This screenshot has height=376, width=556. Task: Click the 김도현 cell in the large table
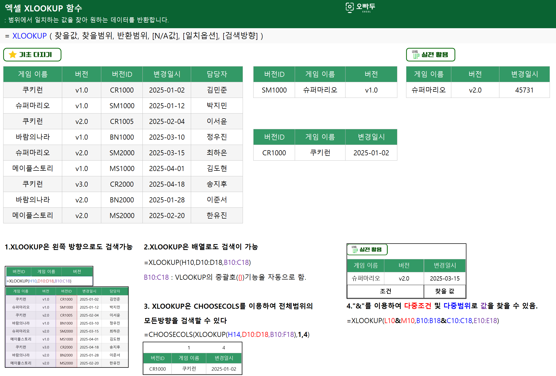217,168
